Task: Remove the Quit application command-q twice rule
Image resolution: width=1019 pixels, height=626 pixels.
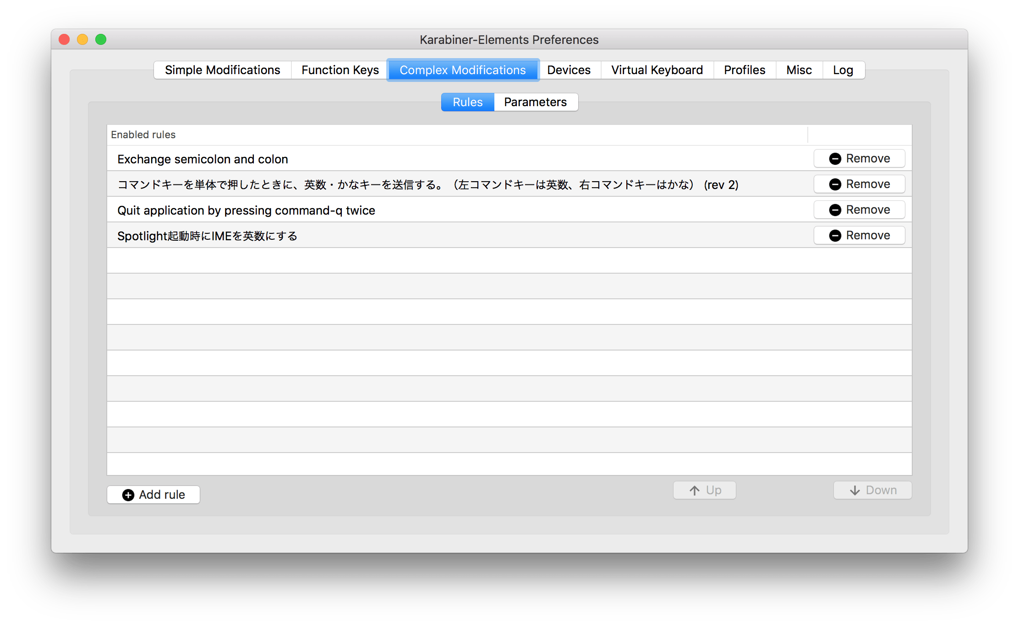Action: tap(859, 210)
